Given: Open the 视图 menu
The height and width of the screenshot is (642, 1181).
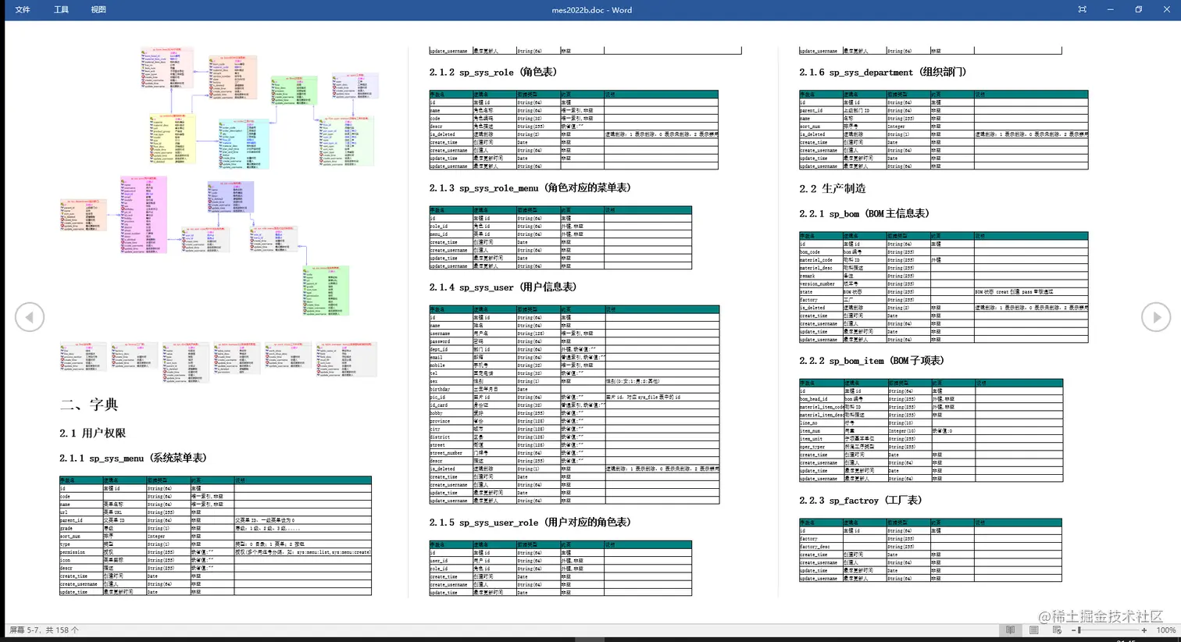Looking at the screenshot, I should [98, 9].
